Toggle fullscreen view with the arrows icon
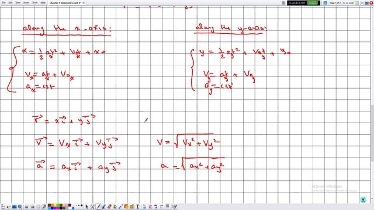 click(x=362, y=3)
